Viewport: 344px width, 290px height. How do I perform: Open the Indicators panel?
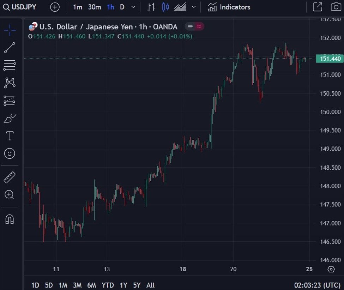click(x=229, y=7)
